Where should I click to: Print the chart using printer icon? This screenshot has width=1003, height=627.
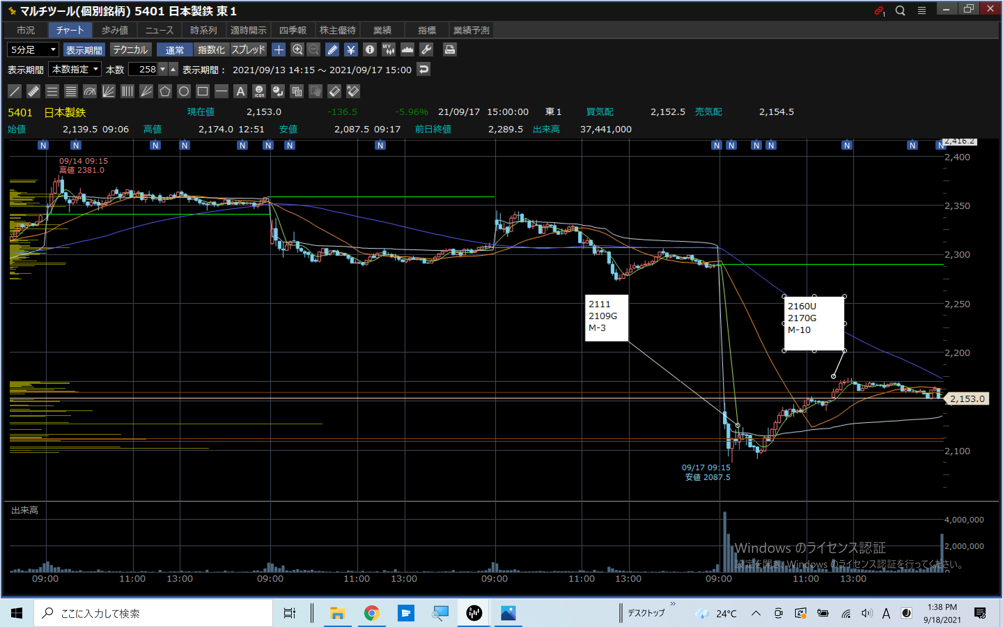450,50
